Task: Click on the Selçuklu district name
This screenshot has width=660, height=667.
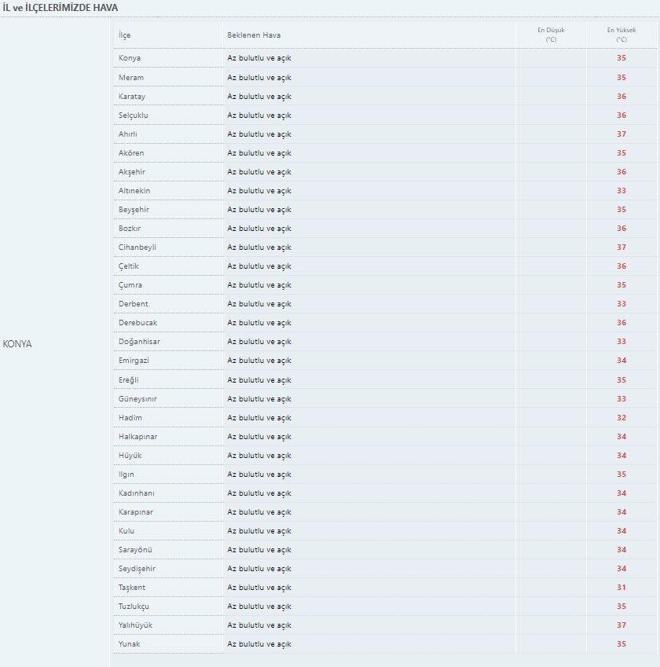Action: click(134, 115)
